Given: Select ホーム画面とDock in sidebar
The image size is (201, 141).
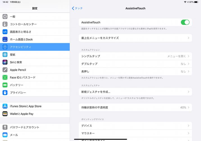Looking at the screenshot, I should [x=35, y=39].
